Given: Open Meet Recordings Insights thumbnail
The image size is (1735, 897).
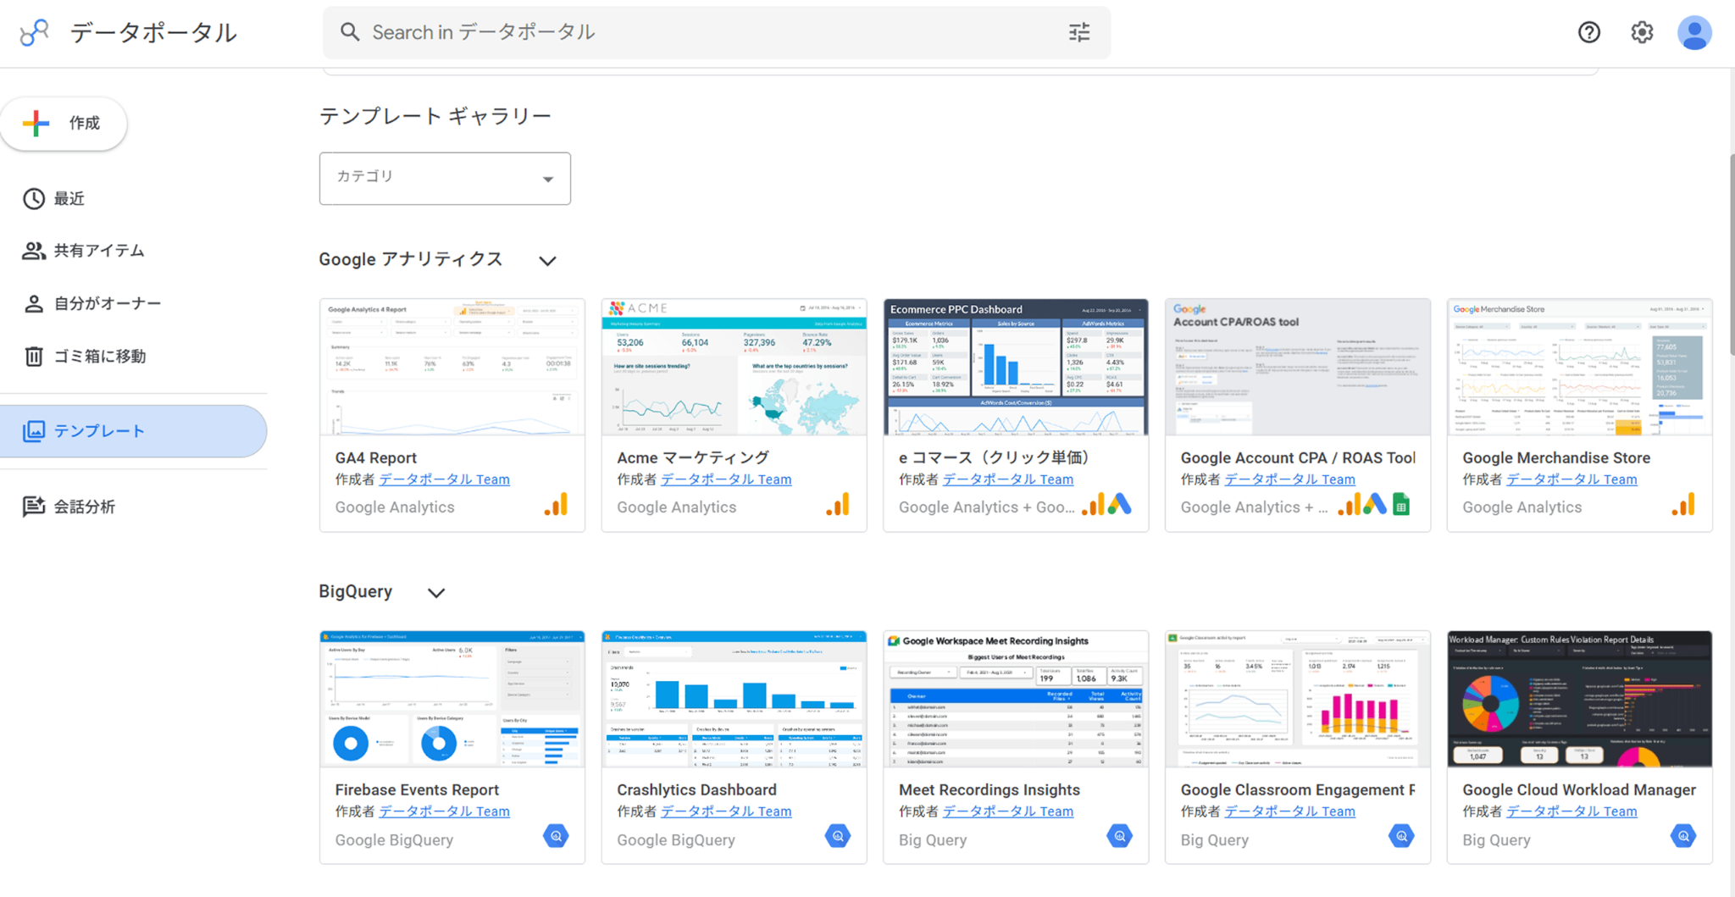Looking at the screenshot, I should click(1016, 699).
